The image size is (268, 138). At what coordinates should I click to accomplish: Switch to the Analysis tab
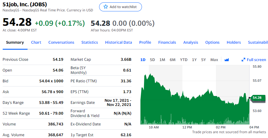(190, 42)
